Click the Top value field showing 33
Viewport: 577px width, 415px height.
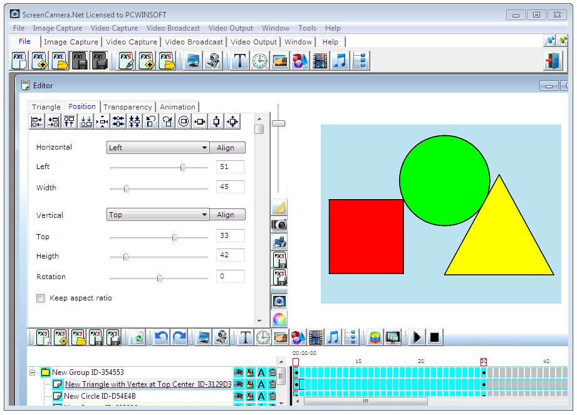tap(231, 235)
